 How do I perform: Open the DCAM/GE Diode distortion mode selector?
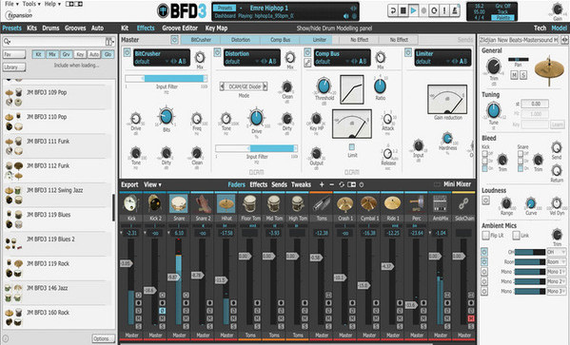[244, 86]
